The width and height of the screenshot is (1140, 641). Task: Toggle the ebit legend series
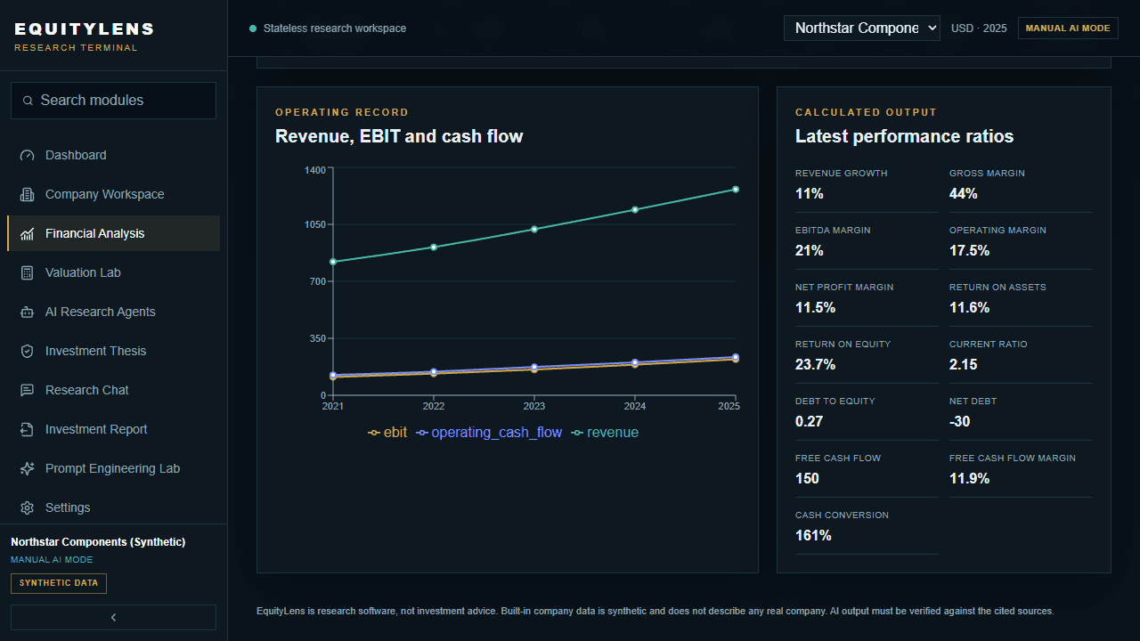coord(387,433)
